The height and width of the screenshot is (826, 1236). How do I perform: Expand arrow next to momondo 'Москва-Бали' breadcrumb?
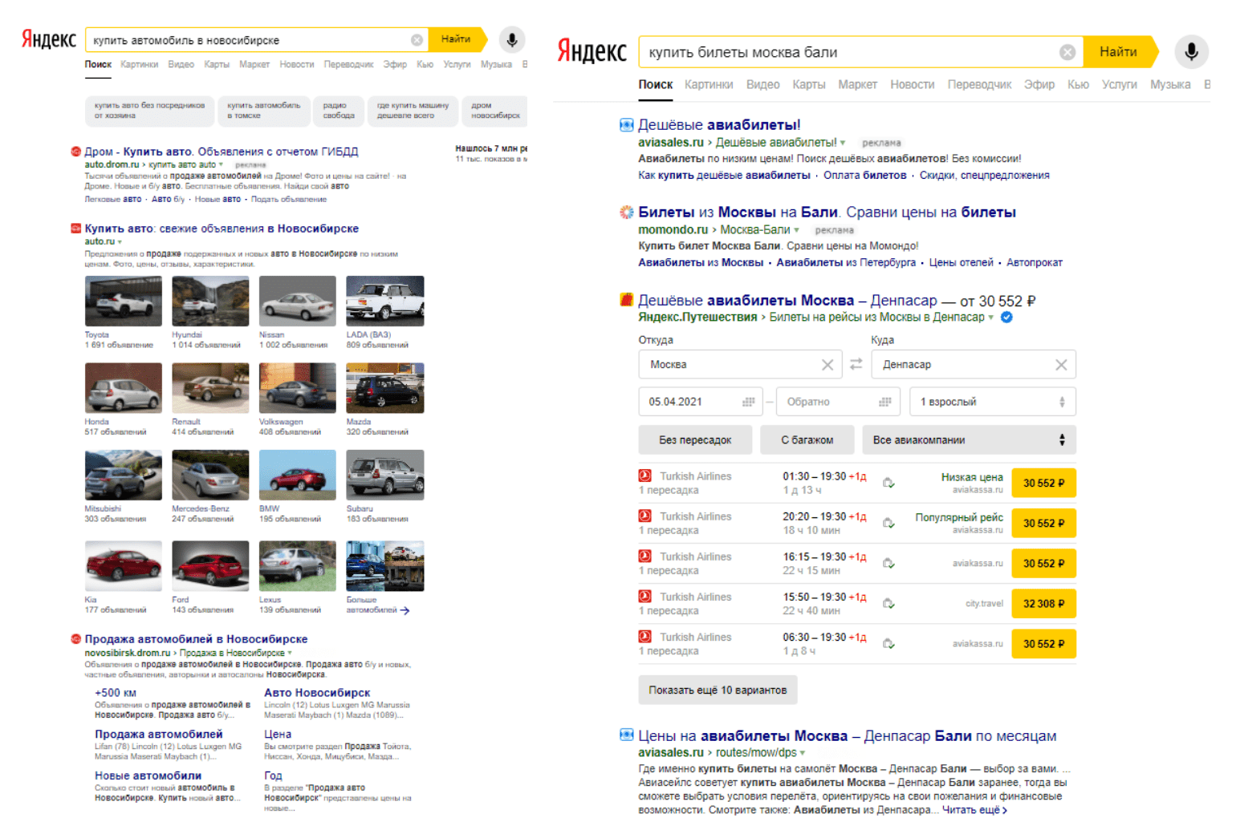(x=797, y=230)
